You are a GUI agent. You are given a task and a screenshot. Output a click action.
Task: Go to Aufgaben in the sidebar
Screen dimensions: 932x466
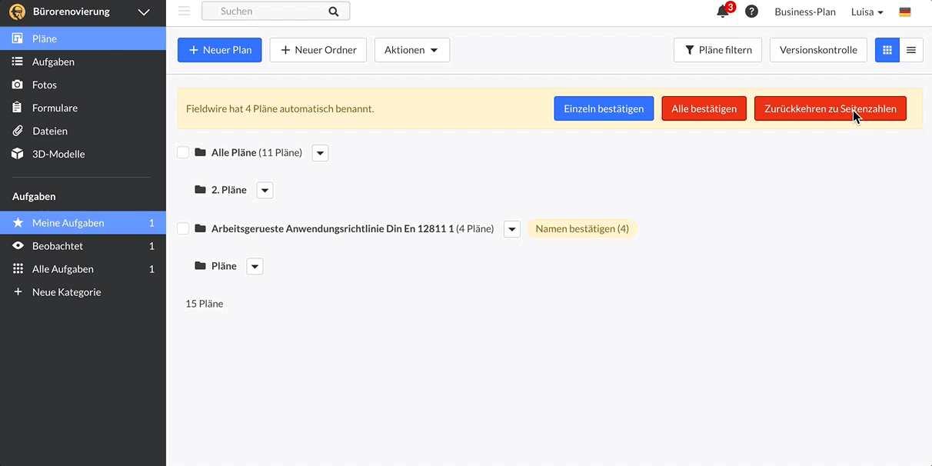click(x=83, y=62)
